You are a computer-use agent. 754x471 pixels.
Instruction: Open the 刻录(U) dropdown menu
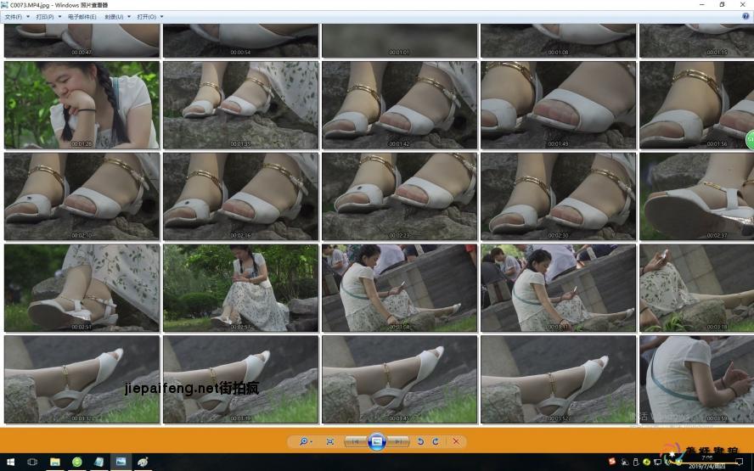coord(116,16)
